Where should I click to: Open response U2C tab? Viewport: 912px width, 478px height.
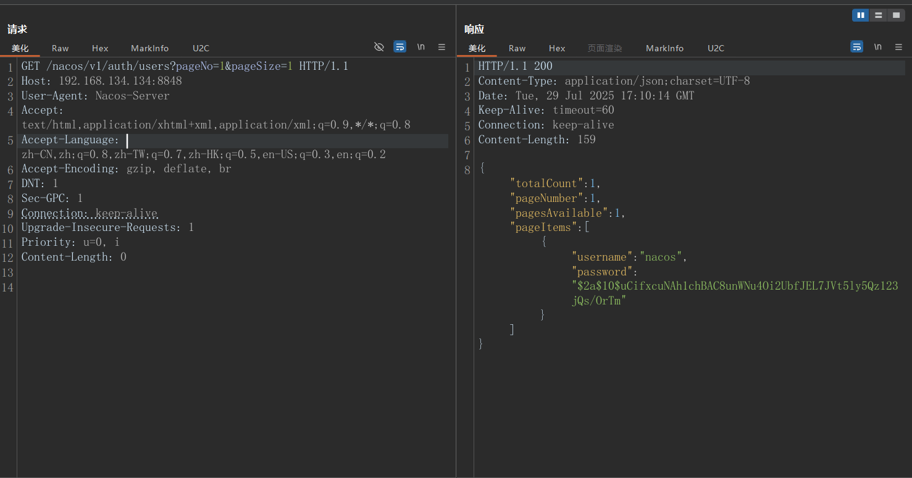(716, 48)
